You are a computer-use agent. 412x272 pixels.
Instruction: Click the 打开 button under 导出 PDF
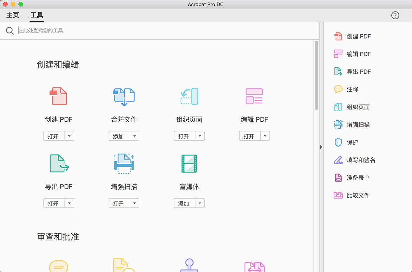click(54, 203)
